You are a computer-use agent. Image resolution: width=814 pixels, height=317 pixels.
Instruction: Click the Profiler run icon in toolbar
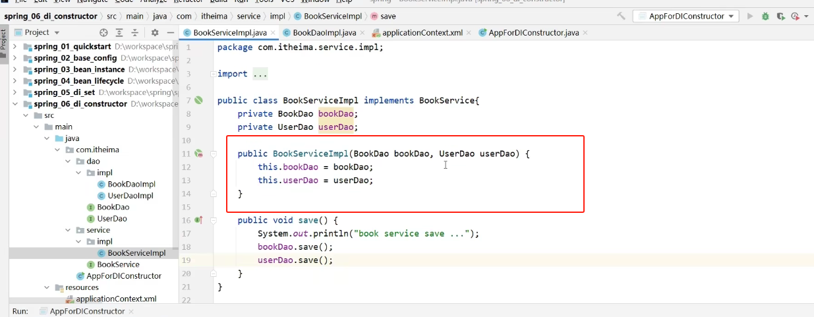[x=795, y=16]
